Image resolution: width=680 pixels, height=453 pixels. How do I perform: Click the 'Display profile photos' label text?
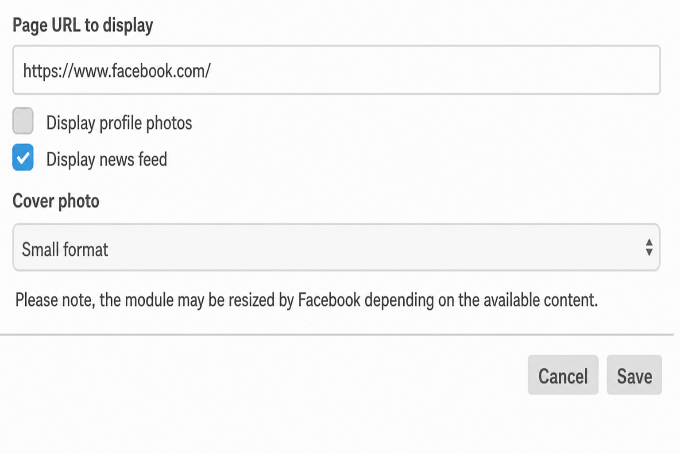pyautogui.click(x=119, y=123)
